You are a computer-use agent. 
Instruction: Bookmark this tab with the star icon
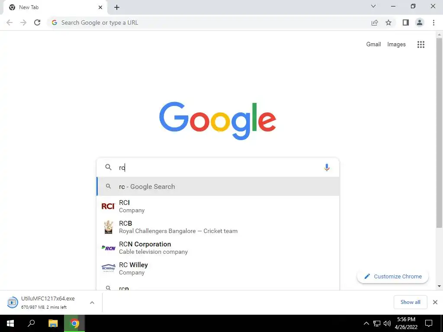(x=388, y=22)
